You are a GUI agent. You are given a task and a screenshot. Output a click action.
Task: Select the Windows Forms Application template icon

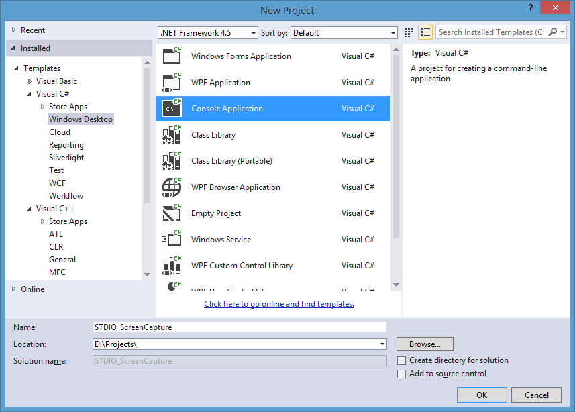tap(172, 56)
